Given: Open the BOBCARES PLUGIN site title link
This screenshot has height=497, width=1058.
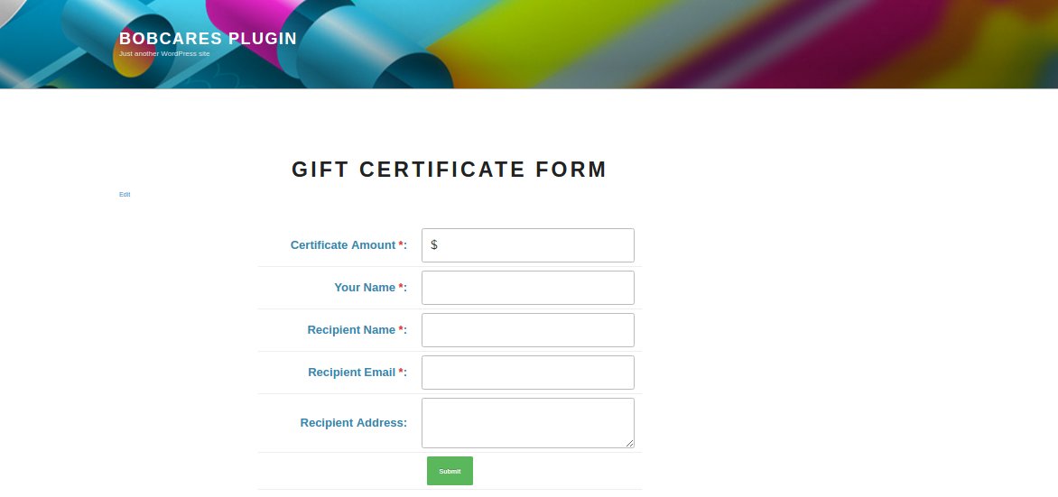Looking at the screenshot, I should [208, 39].
